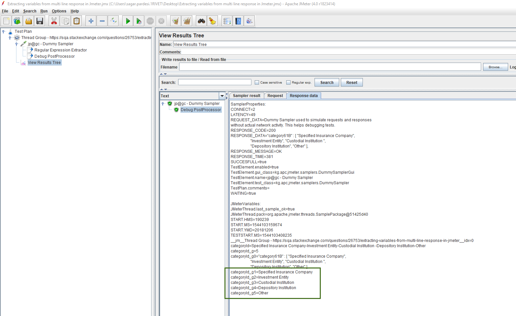Viewport: 516px width, 316px height.
Task: Open the File menu
Action: coord(5,11)
